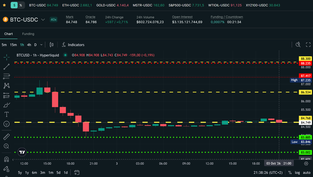
Task: Open the ETH-USDC ticker
Action: tap(77, 5)
